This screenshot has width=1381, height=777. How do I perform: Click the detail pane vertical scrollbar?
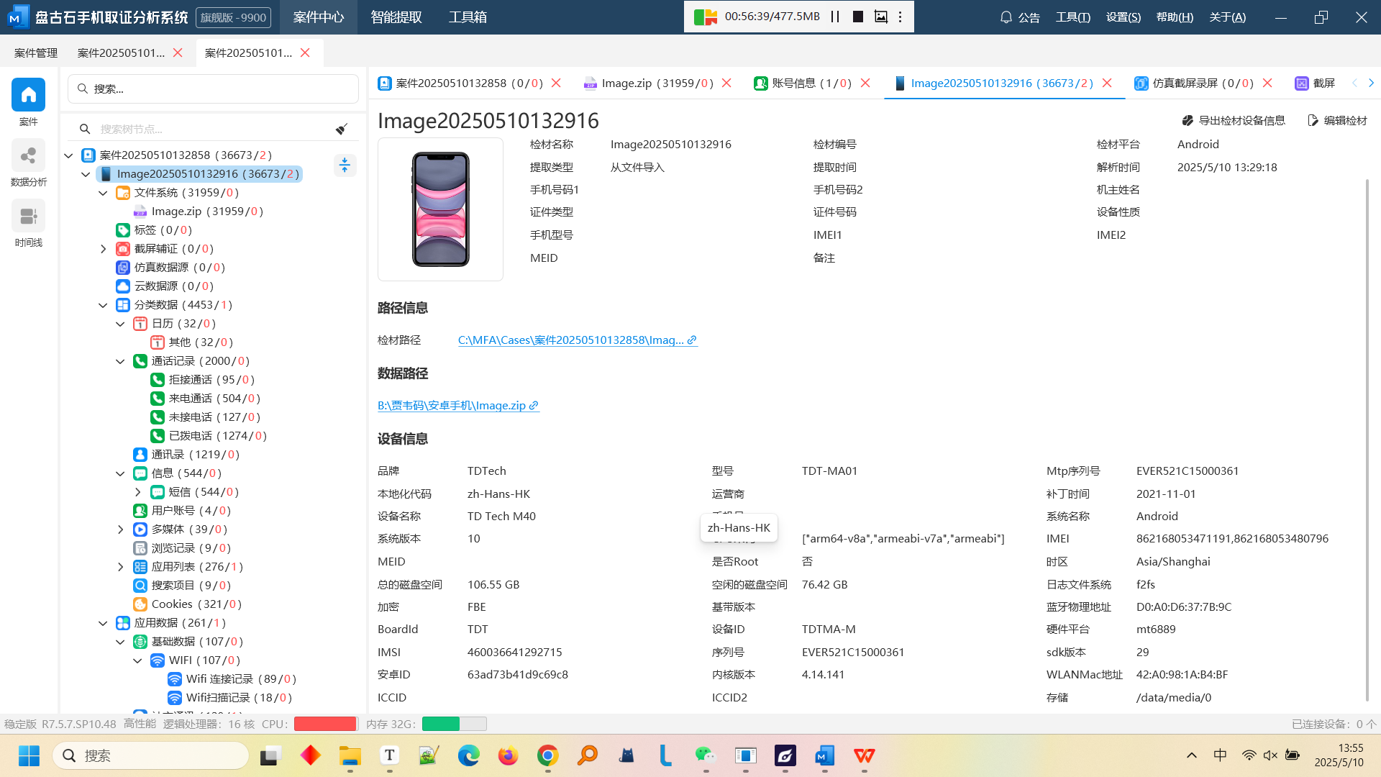1367,439
